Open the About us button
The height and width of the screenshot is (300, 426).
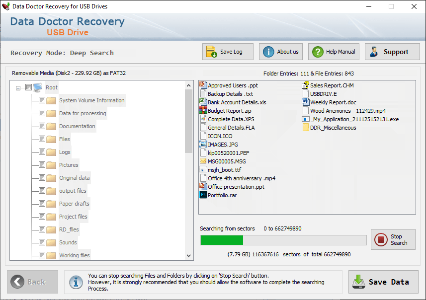pos(281,52)
